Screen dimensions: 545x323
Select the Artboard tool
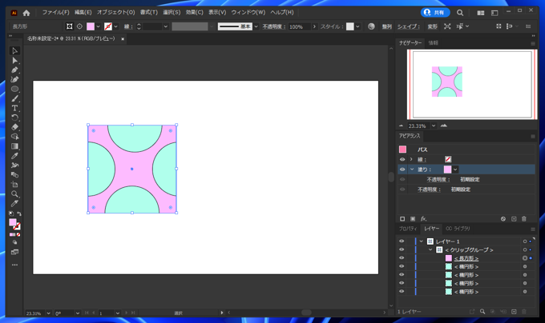[14, 185]
